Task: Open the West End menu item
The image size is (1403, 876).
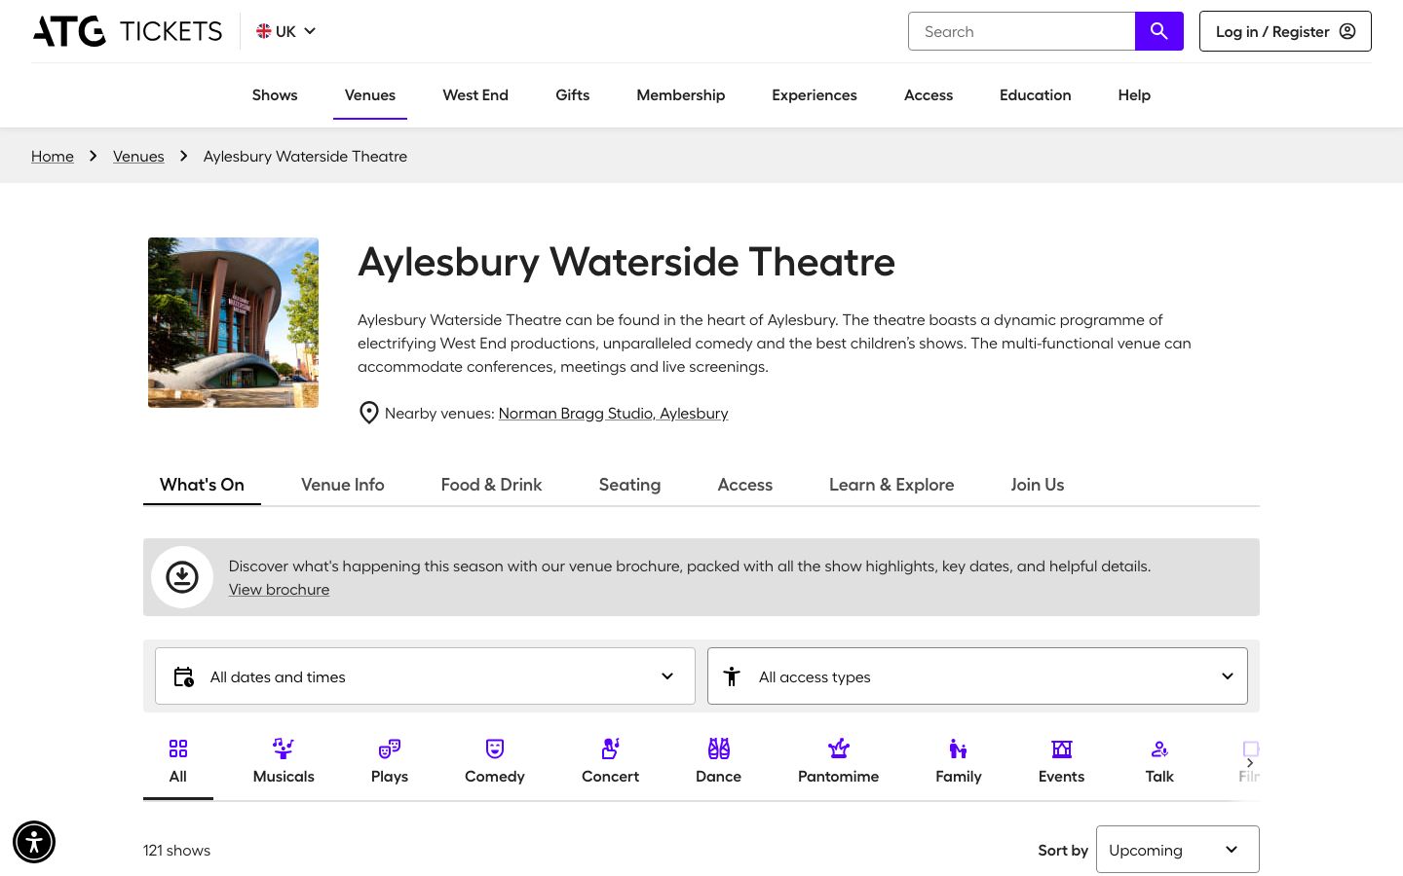Action: tap(475, 95)
